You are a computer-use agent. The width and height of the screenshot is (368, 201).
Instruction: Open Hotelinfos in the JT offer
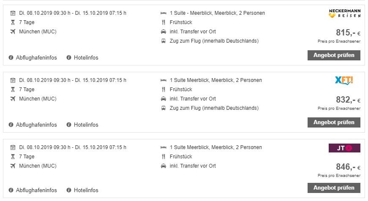coord(86,190)
